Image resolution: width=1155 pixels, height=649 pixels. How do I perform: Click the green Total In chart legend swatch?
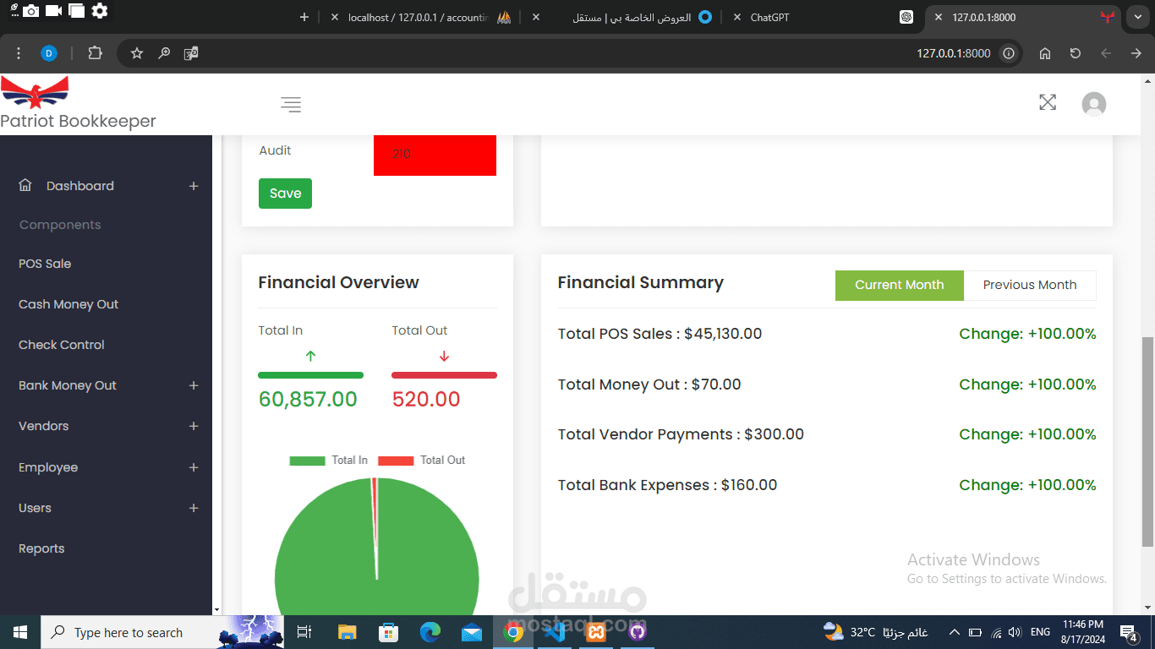tap(307, 460)
